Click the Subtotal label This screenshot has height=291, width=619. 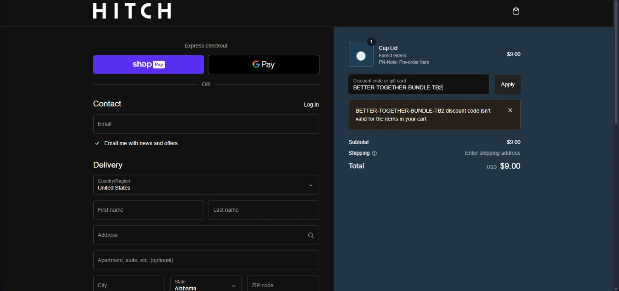pyautogui.click(x=359, y=142)
